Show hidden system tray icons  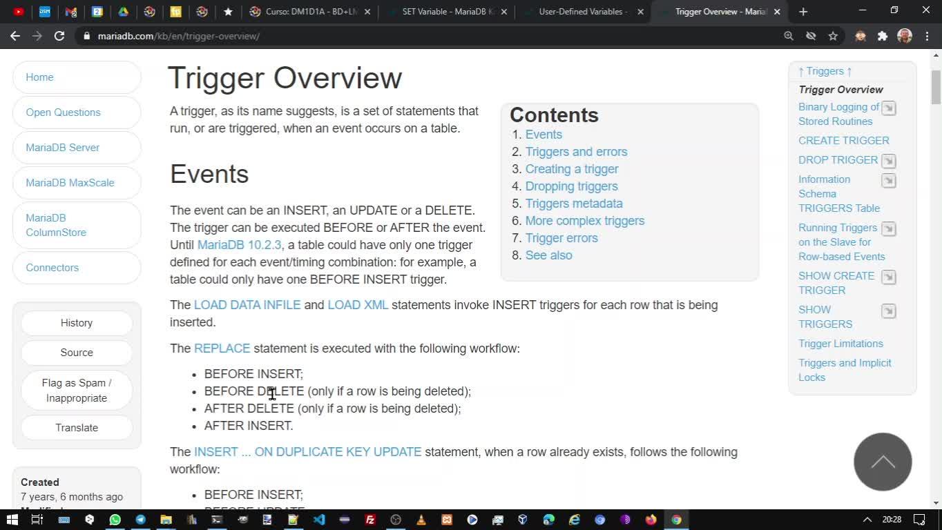[867, 520]
